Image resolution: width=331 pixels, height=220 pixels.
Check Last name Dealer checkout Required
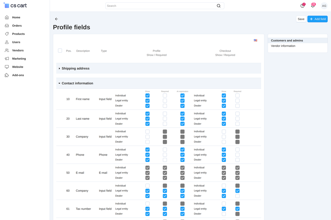(x=237, y=124)
